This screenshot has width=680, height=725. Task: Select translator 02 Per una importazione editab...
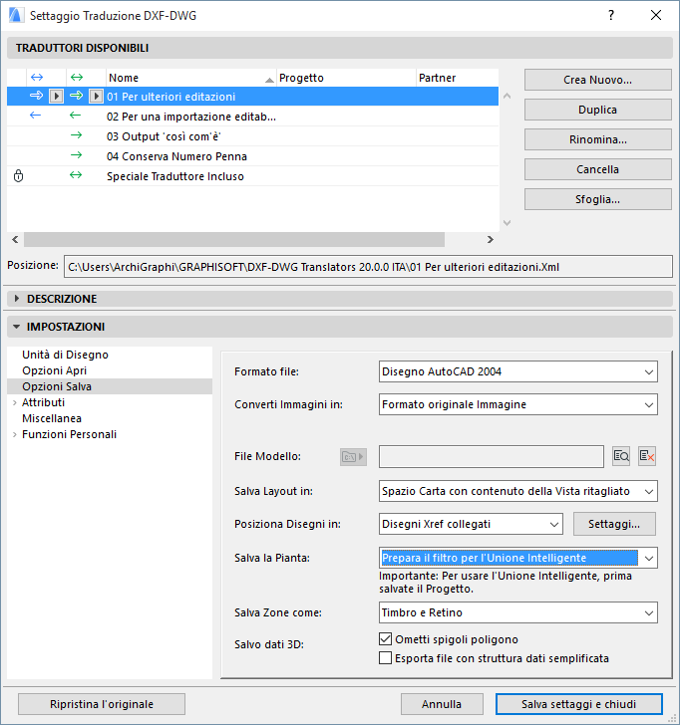252,117
